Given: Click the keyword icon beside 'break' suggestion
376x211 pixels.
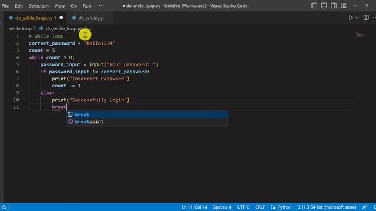Looking at the screenshot, I should (70, 114).
